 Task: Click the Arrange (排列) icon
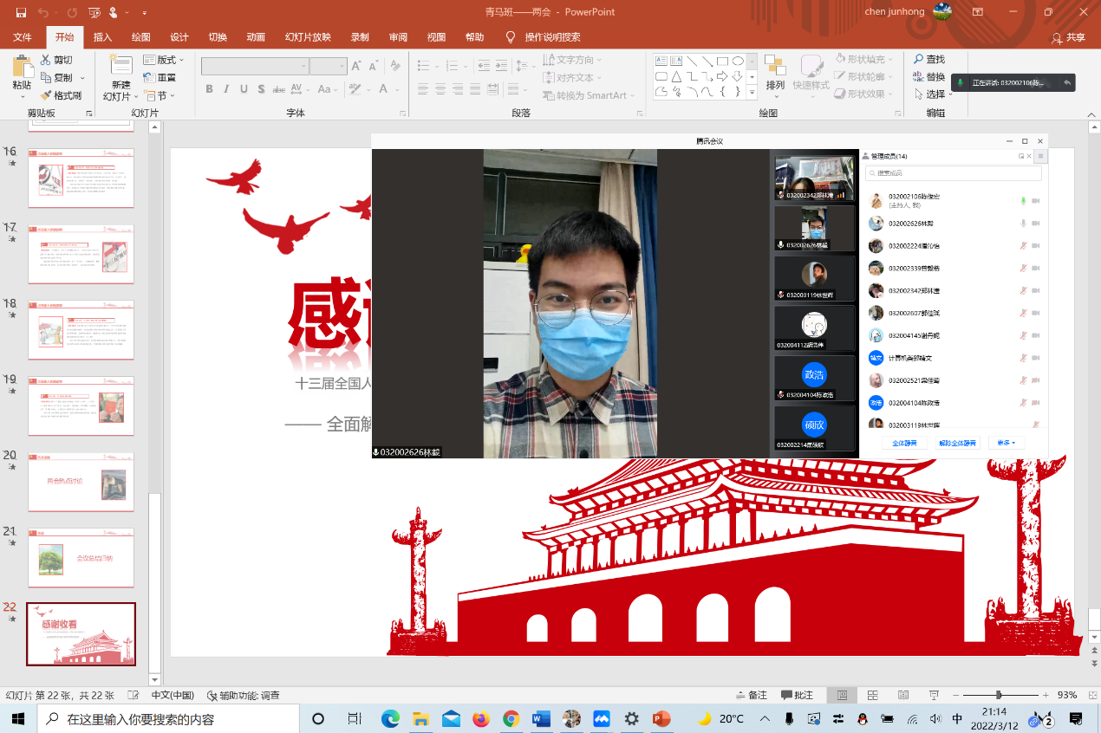coord(774,66)
